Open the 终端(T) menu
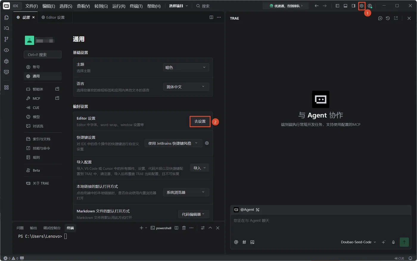The height and width of the screenshot is (261, 417). (136, 6)
